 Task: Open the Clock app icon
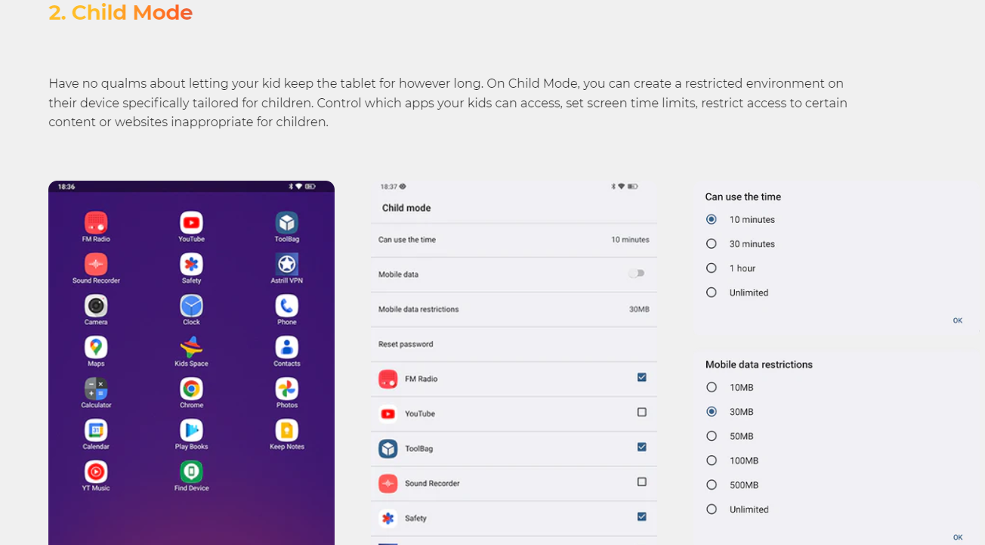point(191,306)
